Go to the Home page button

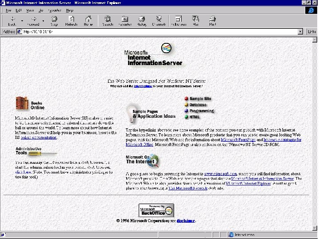point(88,21)
